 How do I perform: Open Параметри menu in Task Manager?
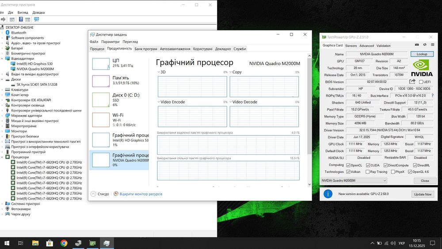[x=110, y=42]
